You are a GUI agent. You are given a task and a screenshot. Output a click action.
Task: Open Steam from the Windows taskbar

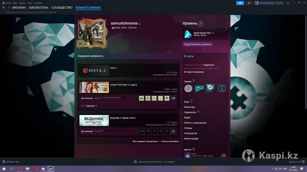[51, 169]
